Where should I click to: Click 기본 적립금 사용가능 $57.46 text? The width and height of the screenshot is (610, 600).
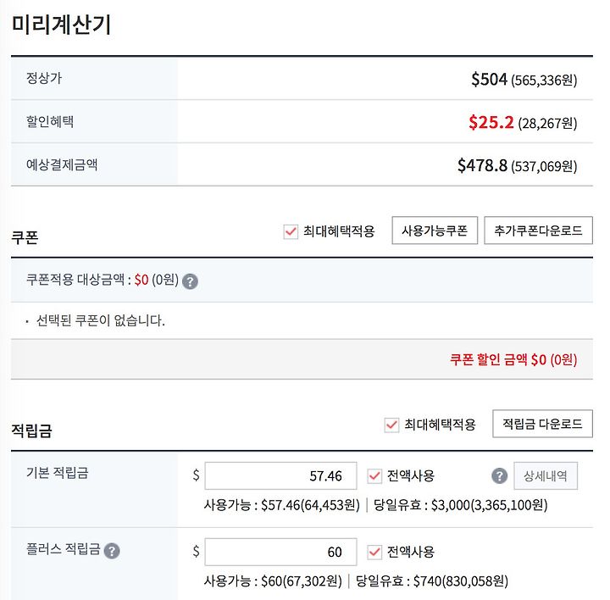281,505
